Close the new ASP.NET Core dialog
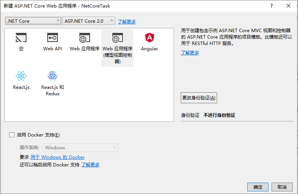Viewport: 298px width, 194px height. (288, 6)
